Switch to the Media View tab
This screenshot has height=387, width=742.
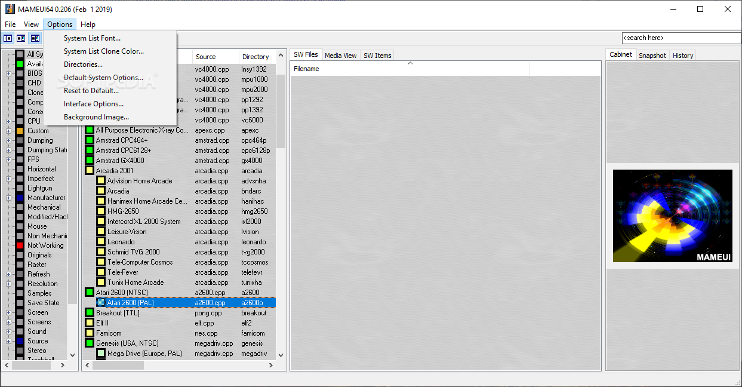[x=341, y=56]
